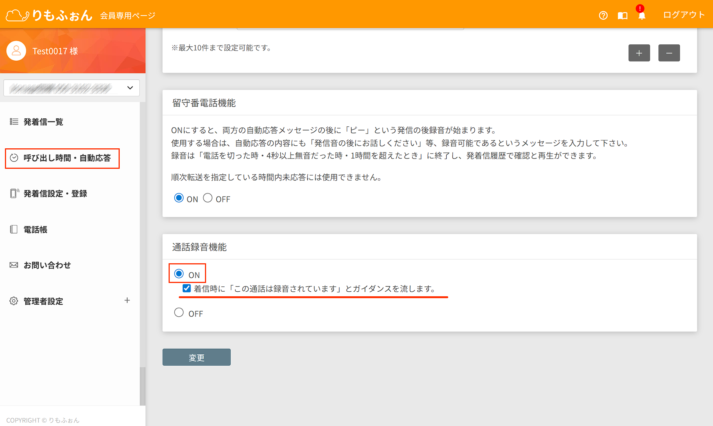Open the 発着信一覧 menu item
Viewport: 713px width, 426px height.
43,122
